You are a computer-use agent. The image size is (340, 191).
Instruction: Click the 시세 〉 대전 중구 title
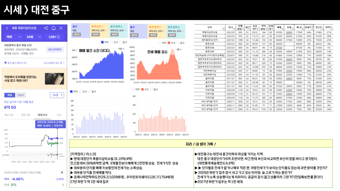(37, 10)
